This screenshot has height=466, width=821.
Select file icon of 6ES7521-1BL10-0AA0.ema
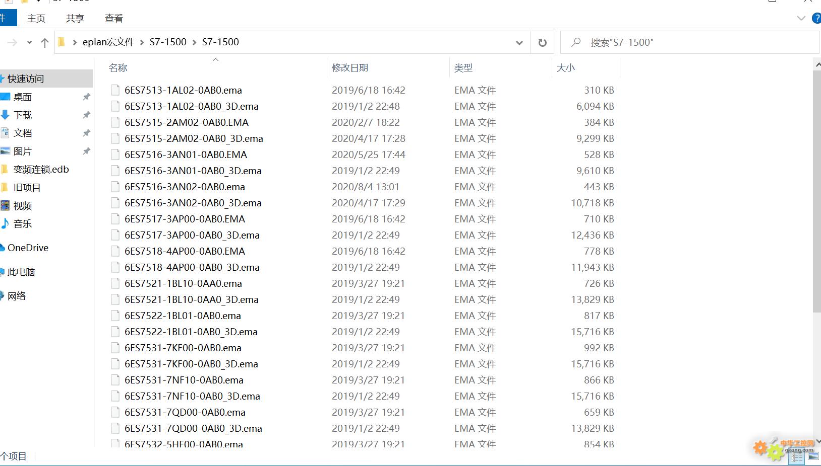115,283
